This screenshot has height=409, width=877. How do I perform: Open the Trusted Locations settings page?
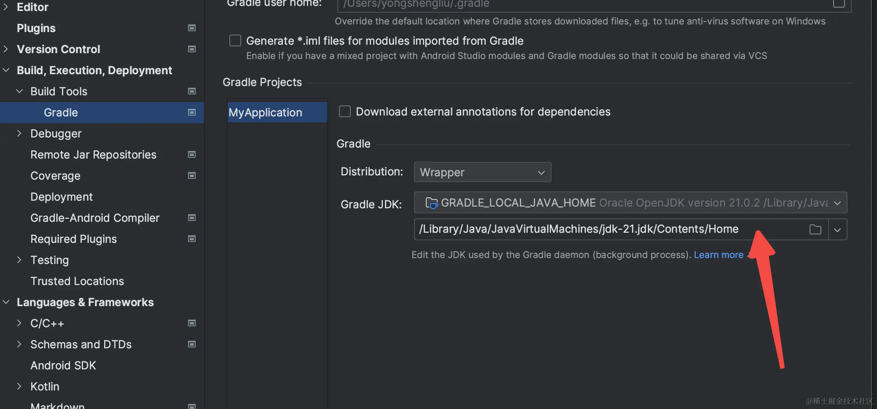coord(77,281)
